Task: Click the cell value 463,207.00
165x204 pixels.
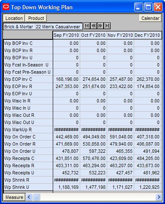Action: coord(121,165)
